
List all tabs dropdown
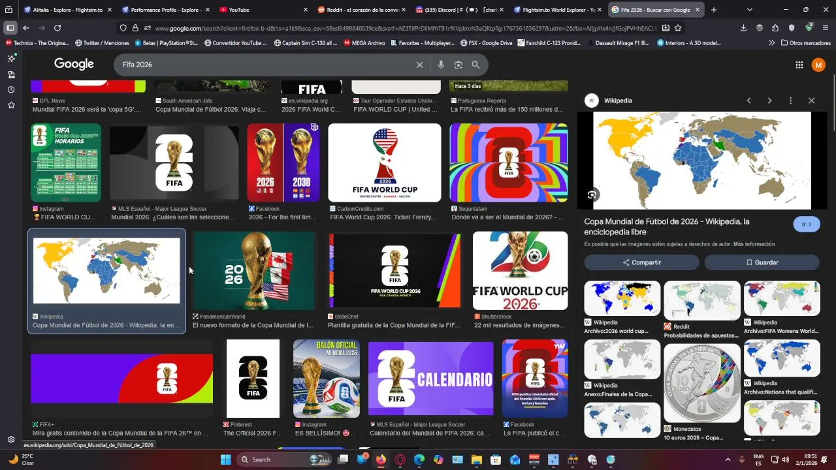(749, 10)
